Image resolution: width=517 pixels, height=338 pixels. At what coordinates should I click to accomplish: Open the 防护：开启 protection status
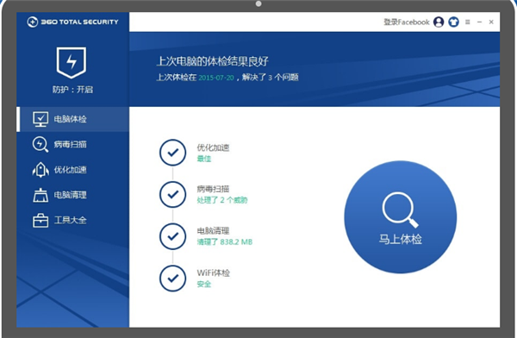[x=72, y=90]
